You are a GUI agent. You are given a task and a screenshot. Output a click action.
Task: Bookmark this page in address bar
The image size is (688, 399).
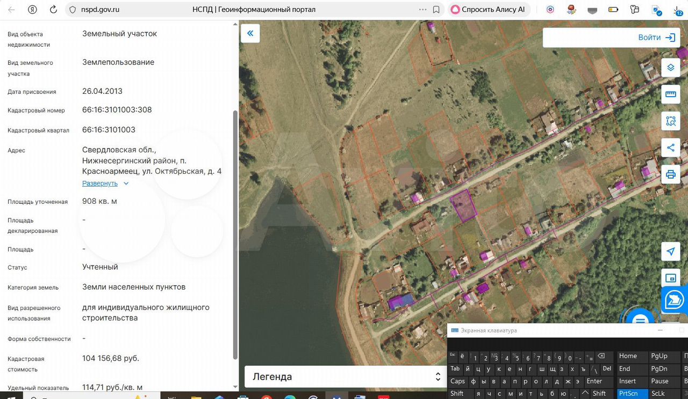click(436, 10)
